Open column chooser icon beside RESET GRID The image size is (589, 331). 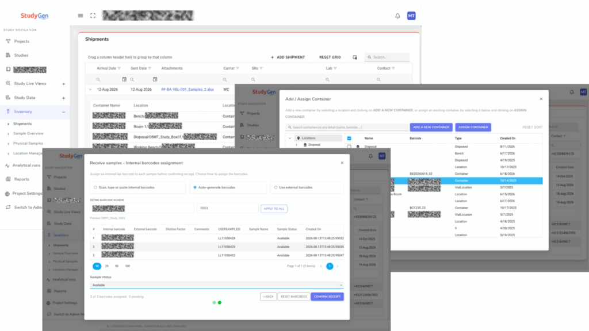(354, 57)
